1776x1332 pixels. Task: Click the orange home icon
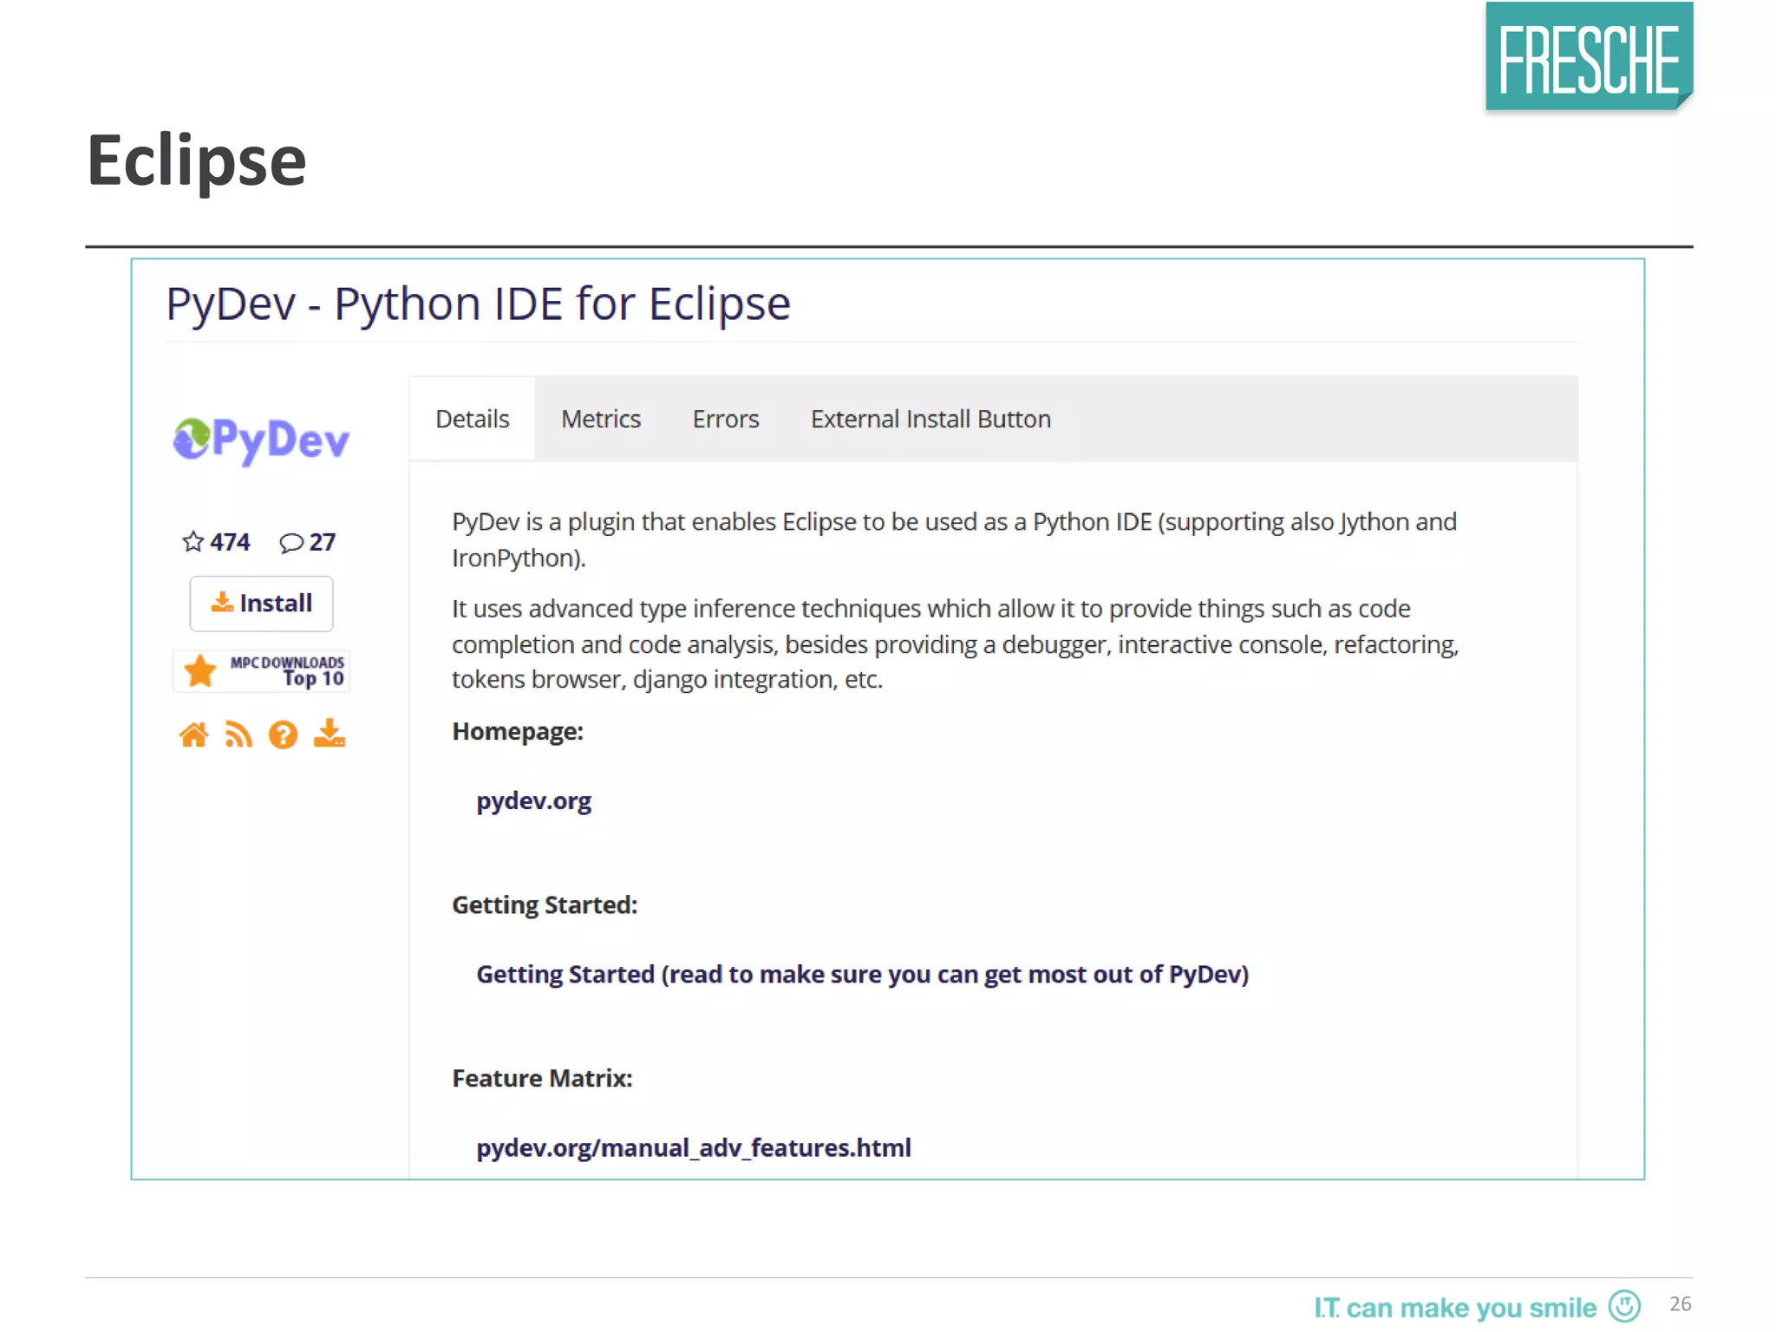click(193, 735)
